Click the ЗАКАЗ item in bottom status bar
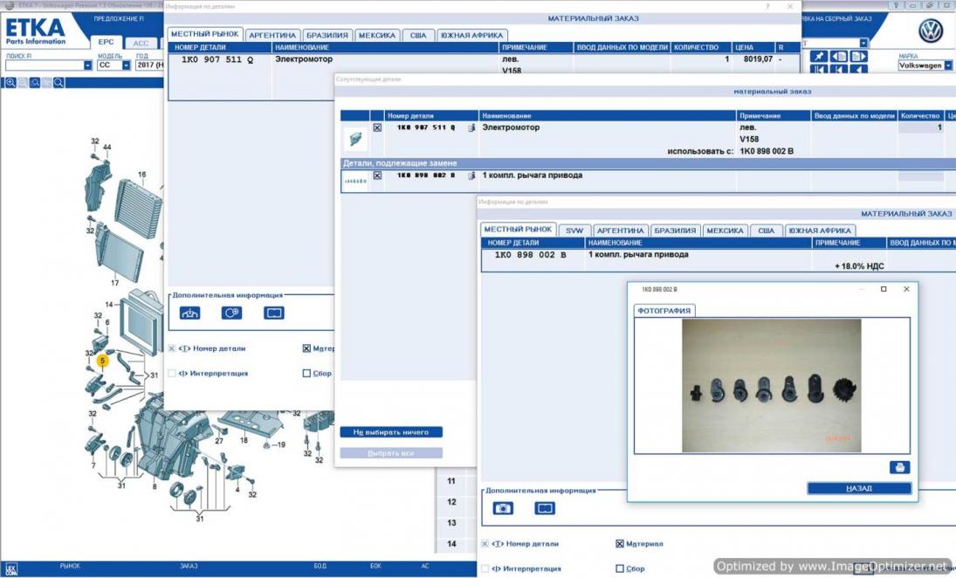Viewport: 956px width, 578px height. [x=189, y=566]
